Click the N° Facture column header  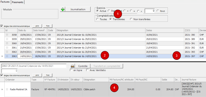coord(50,80)
